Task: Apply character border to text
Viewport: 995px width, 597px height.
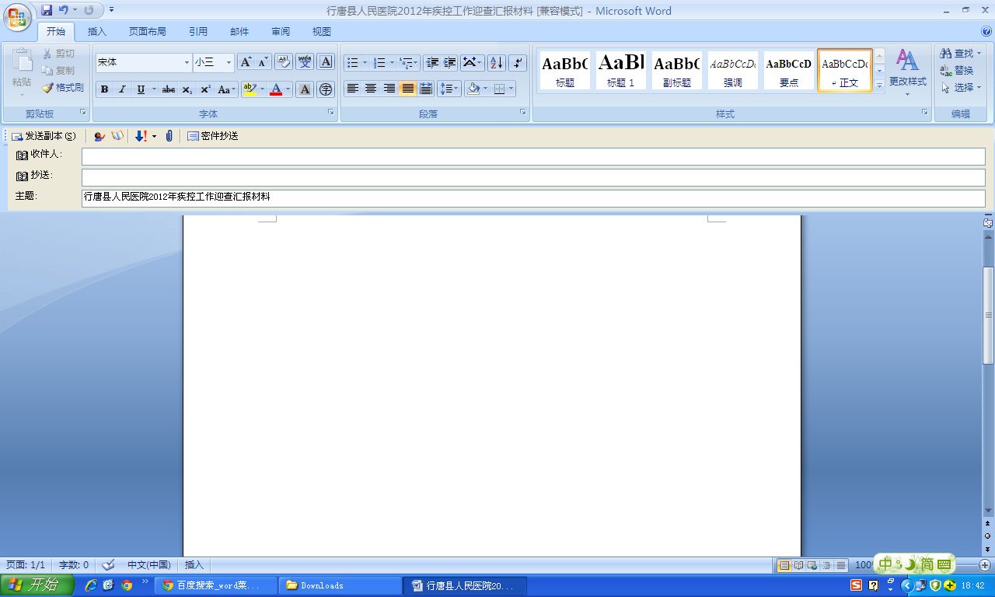Action: tap(326, 62)
